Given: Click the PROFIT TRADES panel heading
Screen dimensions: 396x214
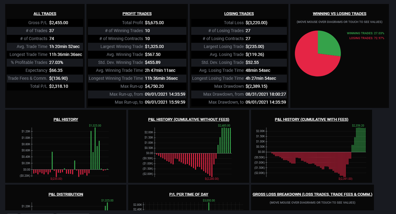Looking at the screenshot, I should point(137,14).
